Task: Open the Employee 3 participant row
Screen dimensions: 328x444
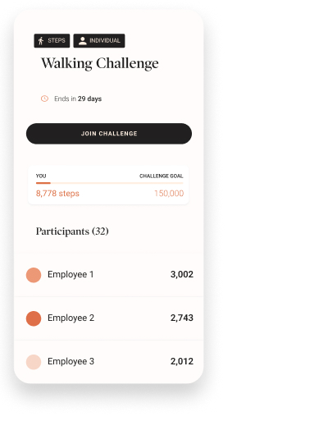Action: [109, 362]
